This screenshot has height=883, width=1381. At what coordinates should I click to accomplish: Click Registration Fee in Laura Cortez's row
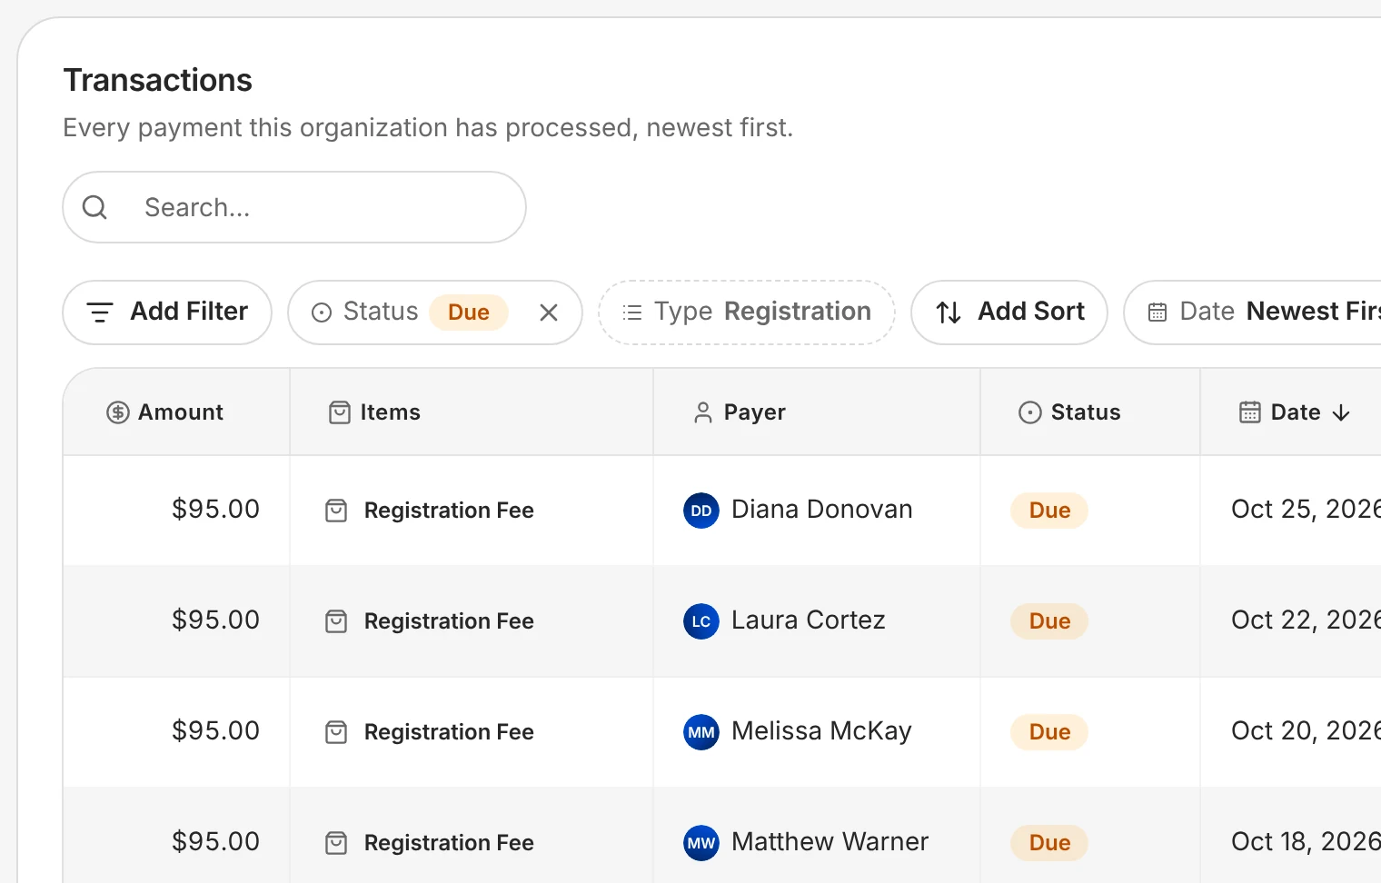[x=449, y=621]
